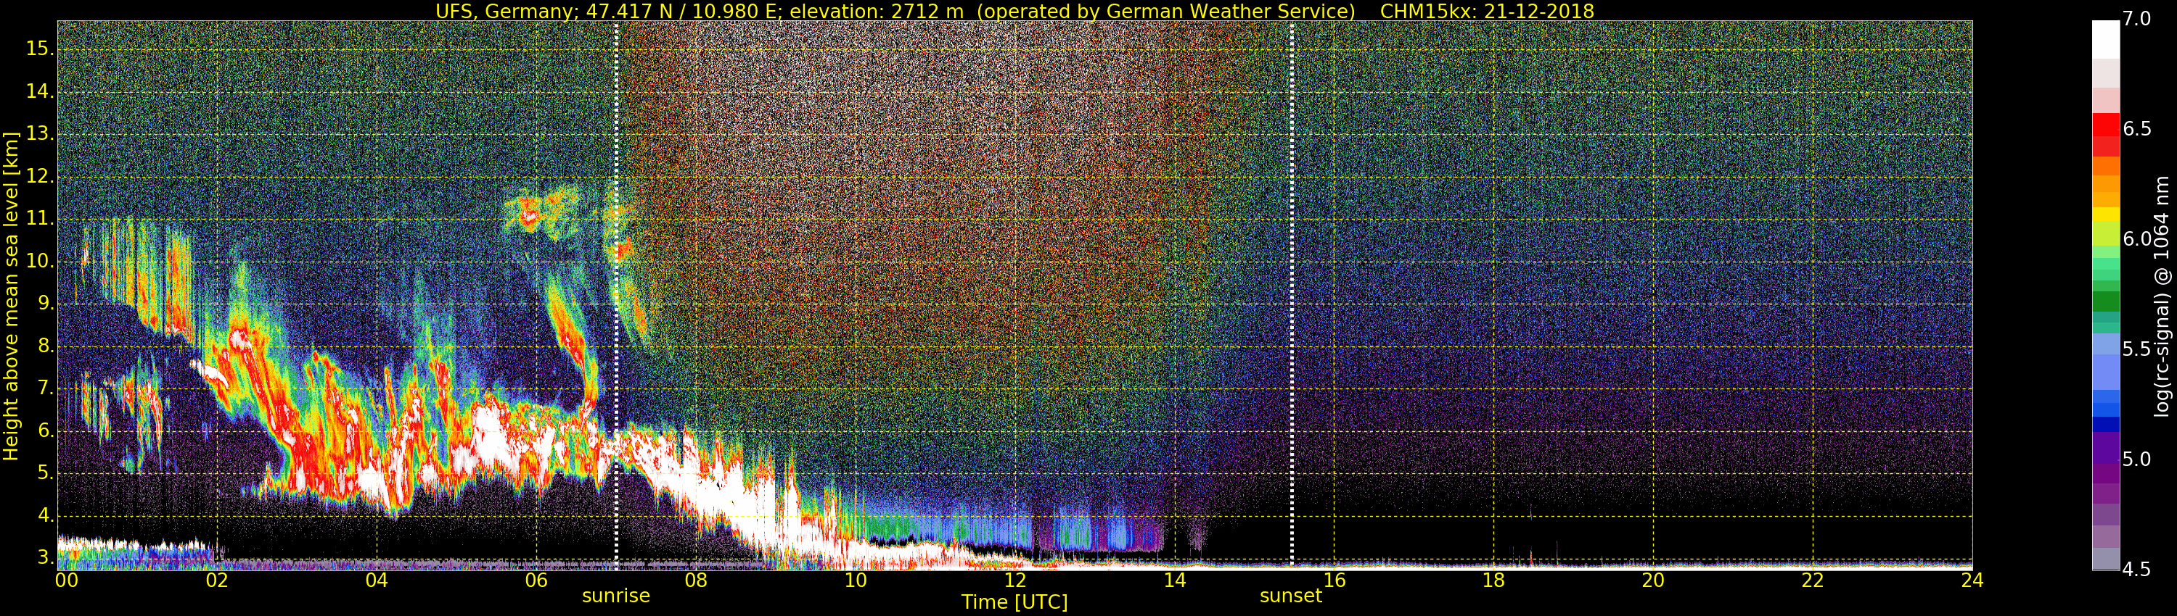The height and width of the screenshot is (616, 2177).
Task: Click height axis tick '4.'
Action: point(46,515)
